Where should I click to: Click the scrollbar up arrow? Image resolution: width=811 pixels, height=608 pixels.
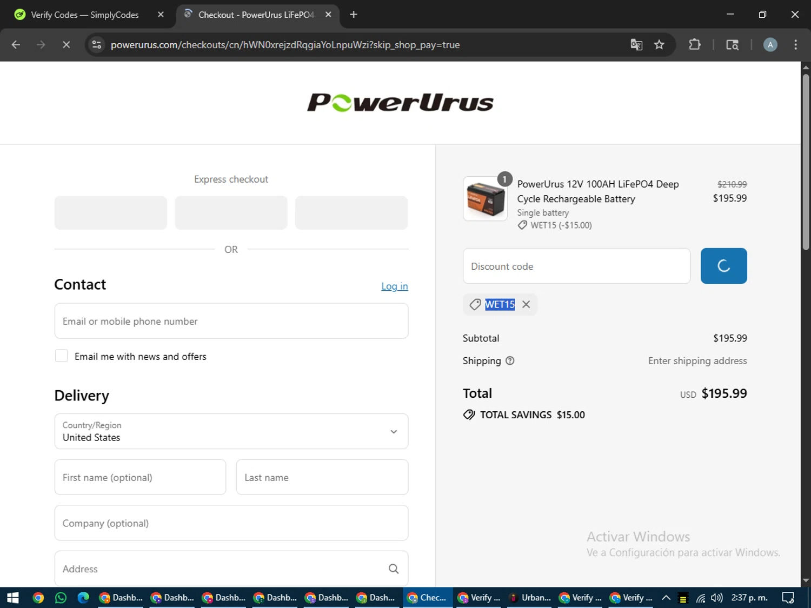coord(806,68)
